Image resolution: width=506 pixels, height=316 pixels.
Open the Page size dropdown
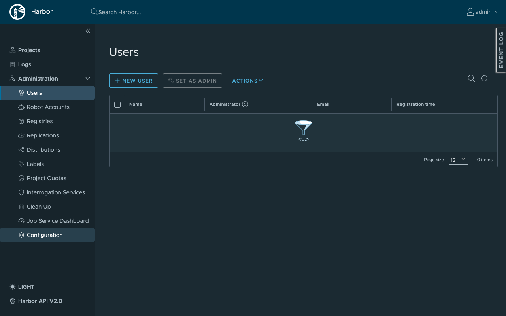pyautogui.click(x=458, y=160)
